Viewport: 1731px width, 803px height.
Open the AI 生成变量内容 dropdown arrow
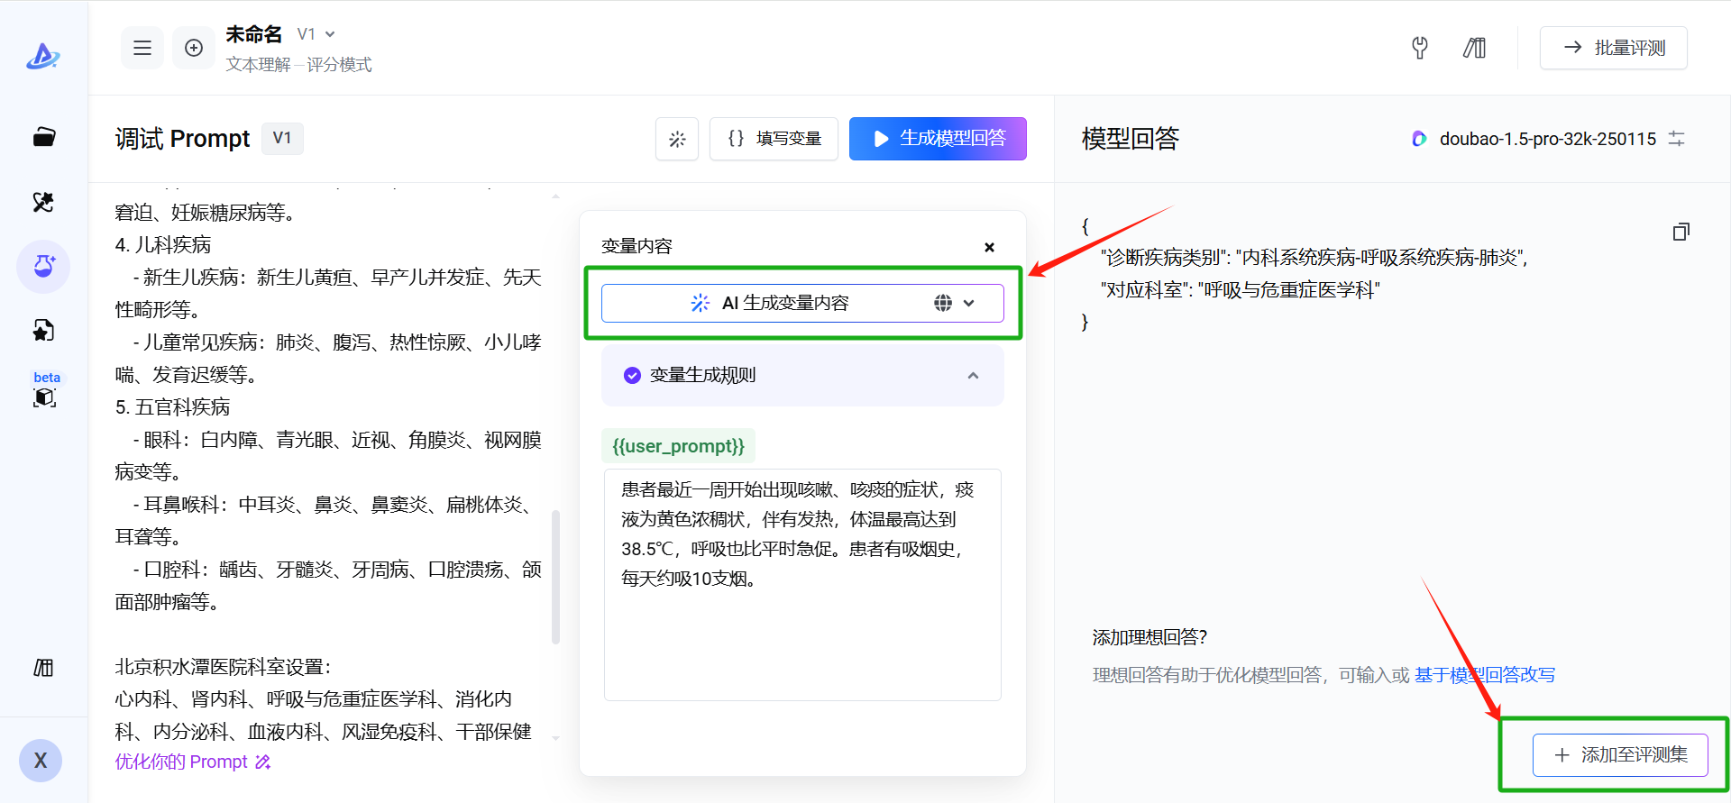[x=969, y=304]
